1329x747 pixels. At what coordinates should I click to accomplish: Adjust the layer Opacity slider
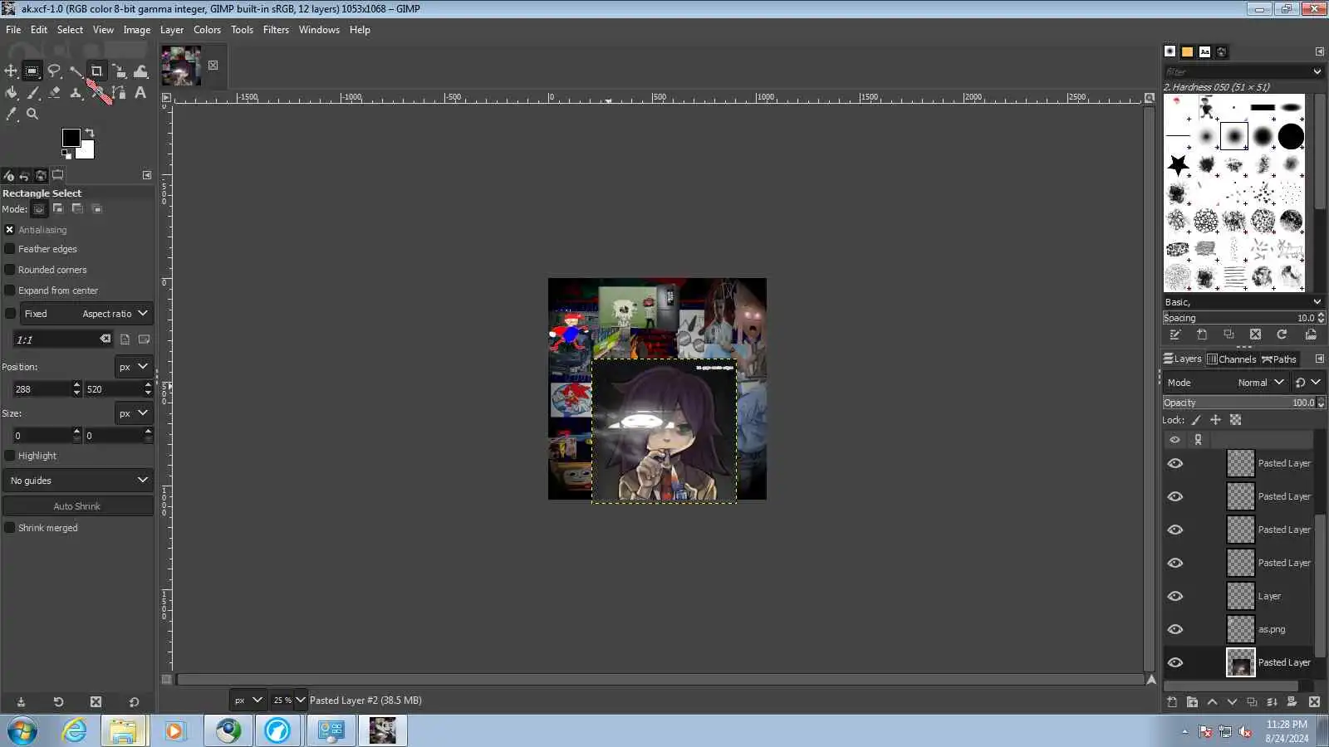pyautogui.click(x=1238, y=403)
